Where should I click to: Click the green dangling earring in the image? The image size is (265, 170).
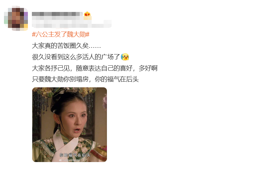(x=58, y=130)
